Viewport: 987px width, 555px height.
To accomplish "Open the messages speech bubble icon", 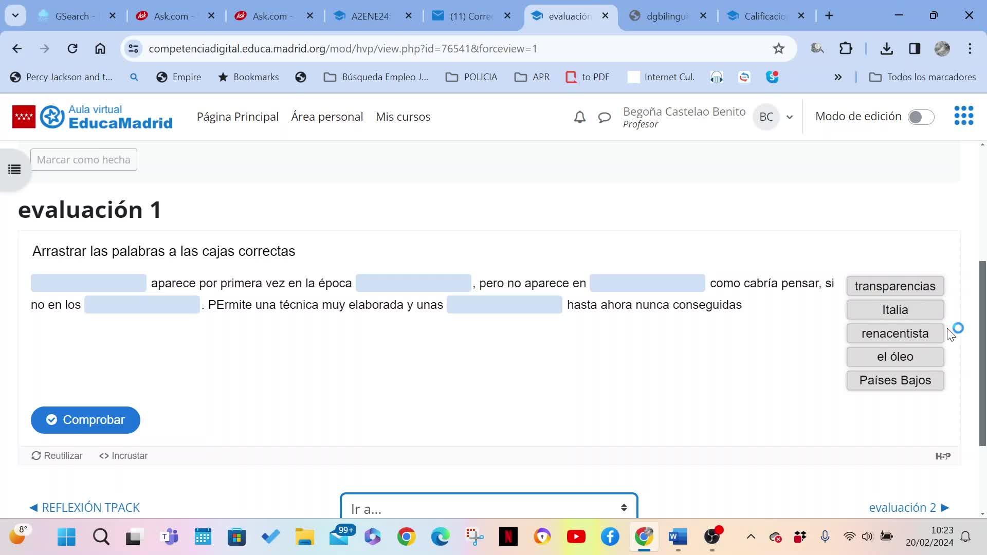I will pos(605,117).
